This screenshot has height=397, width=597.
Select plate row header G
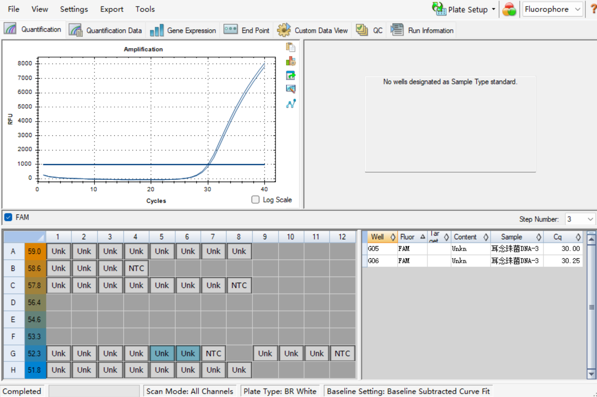(13, 354)
